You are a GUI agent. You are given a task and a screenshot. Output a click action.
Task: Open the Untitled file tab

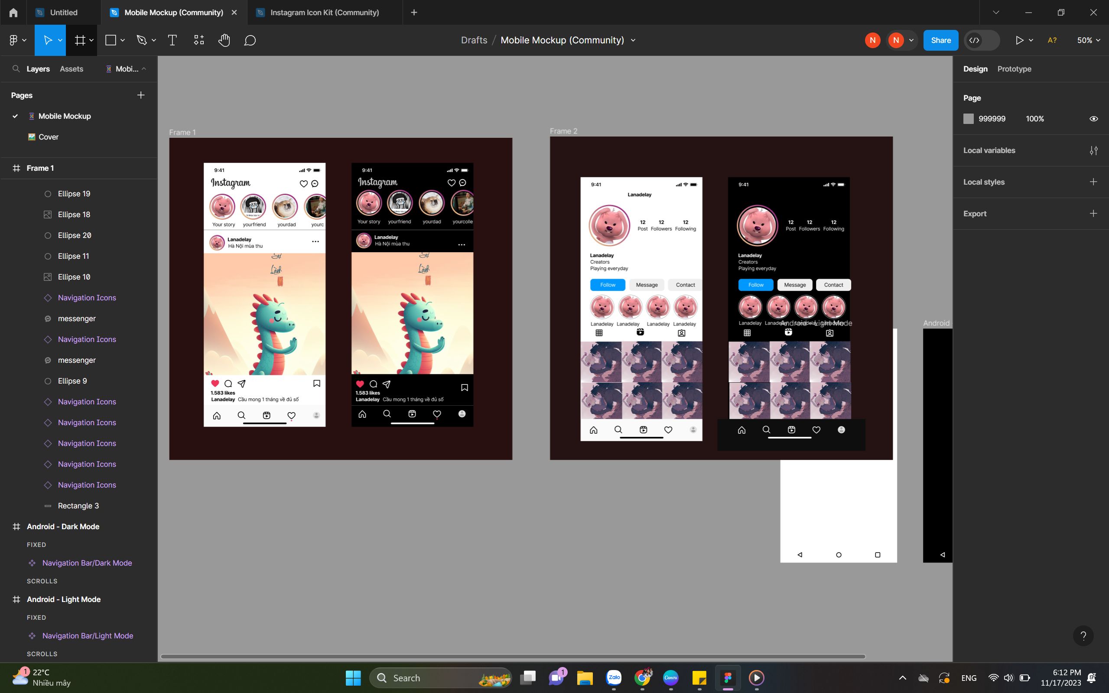tap(64, 13)
